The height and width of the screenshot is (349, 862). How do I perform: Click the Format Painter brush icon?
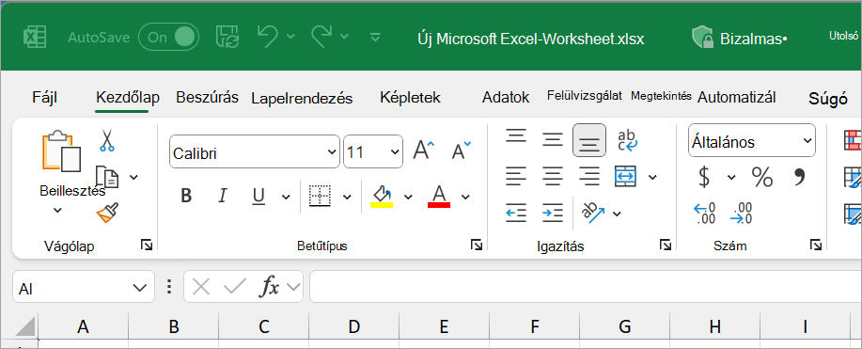coord(107,213)
